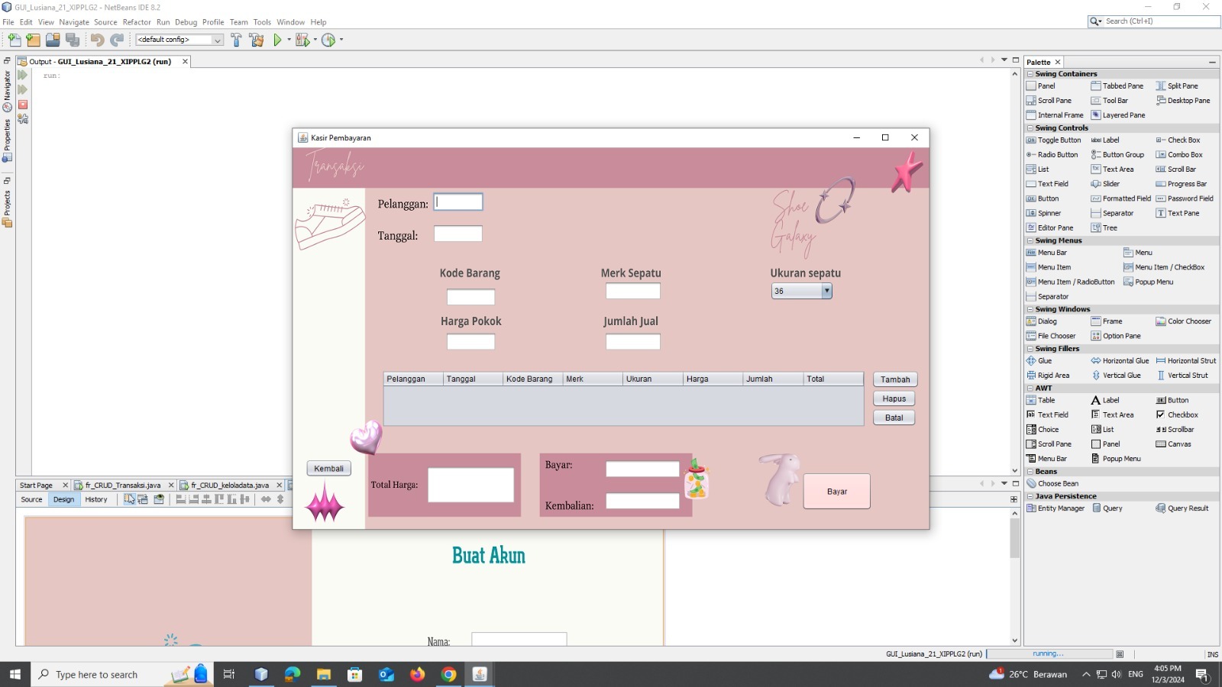Open the Refactor menu
This screenshot has width=1222, height=687.
137,22
